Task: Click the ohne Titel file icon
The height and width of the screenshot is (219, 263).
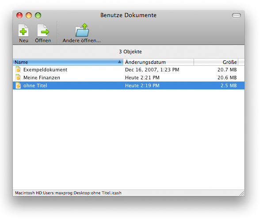Action: pyautogui.click(x=18, y=85)
